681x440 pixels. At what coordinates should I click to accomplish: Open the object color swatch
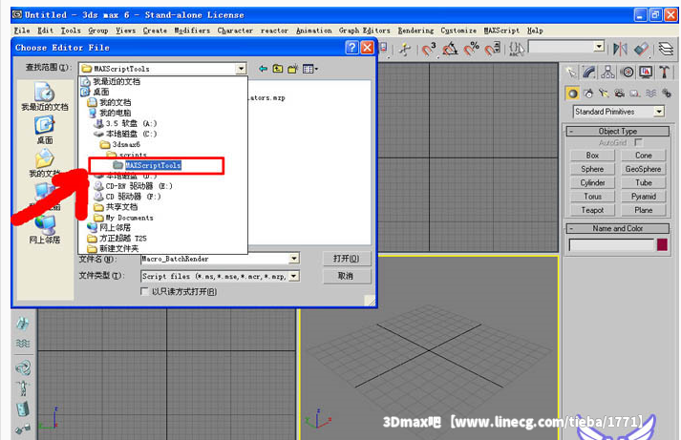point(662,244)
